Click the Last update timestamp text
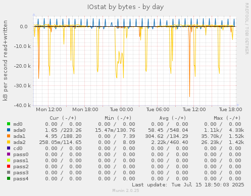This screenshot has height=196, width=251. (x=188, y=185)
